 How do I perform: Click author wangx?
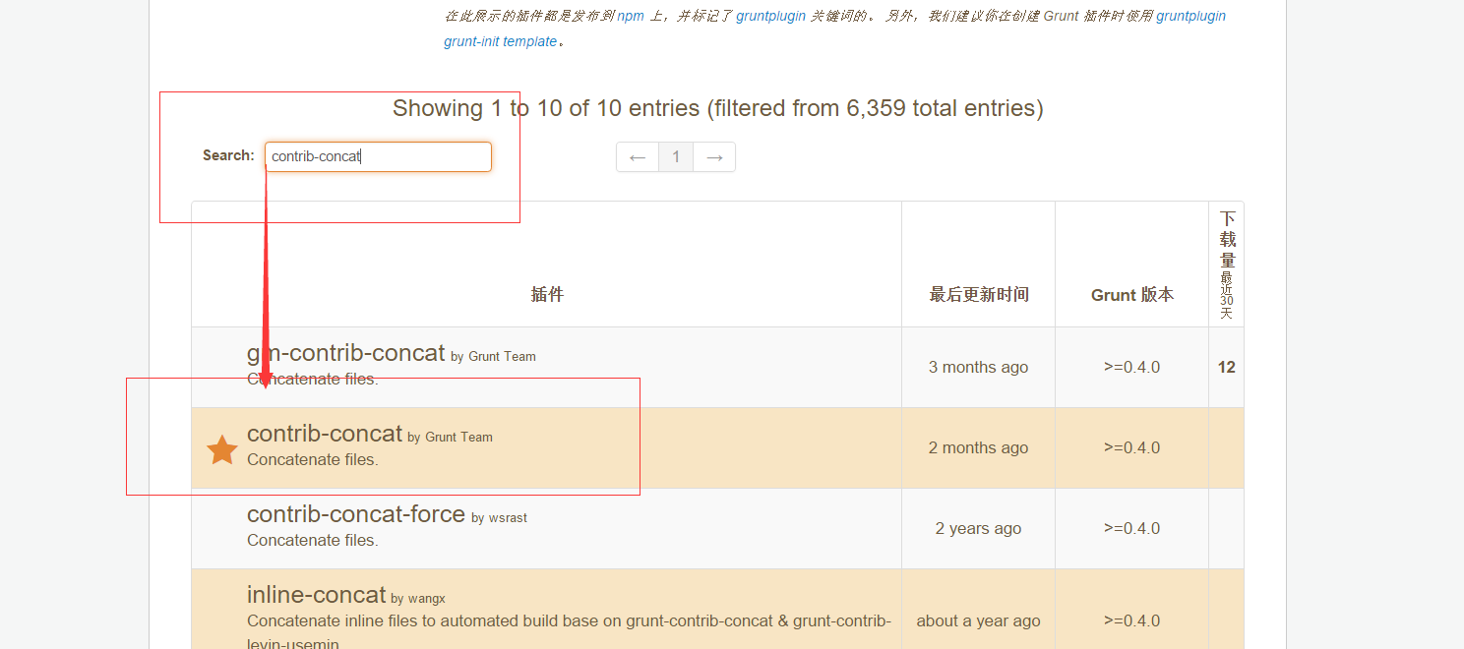(x=425, y=598)
